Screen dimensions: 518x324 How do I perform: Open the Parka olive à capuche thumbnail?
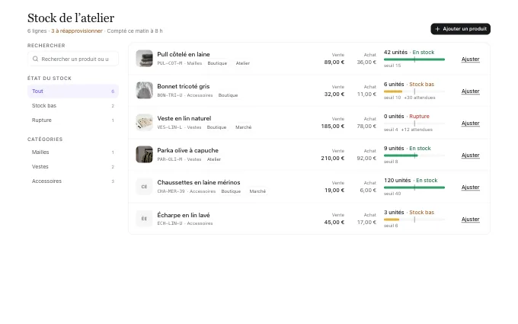[x=145, y=155]
